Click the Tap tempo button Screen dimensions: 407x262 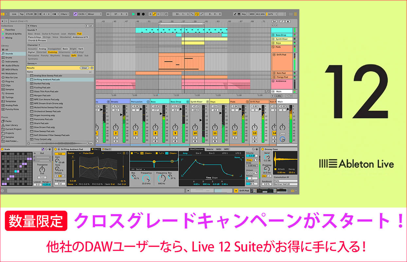(22, 14)
